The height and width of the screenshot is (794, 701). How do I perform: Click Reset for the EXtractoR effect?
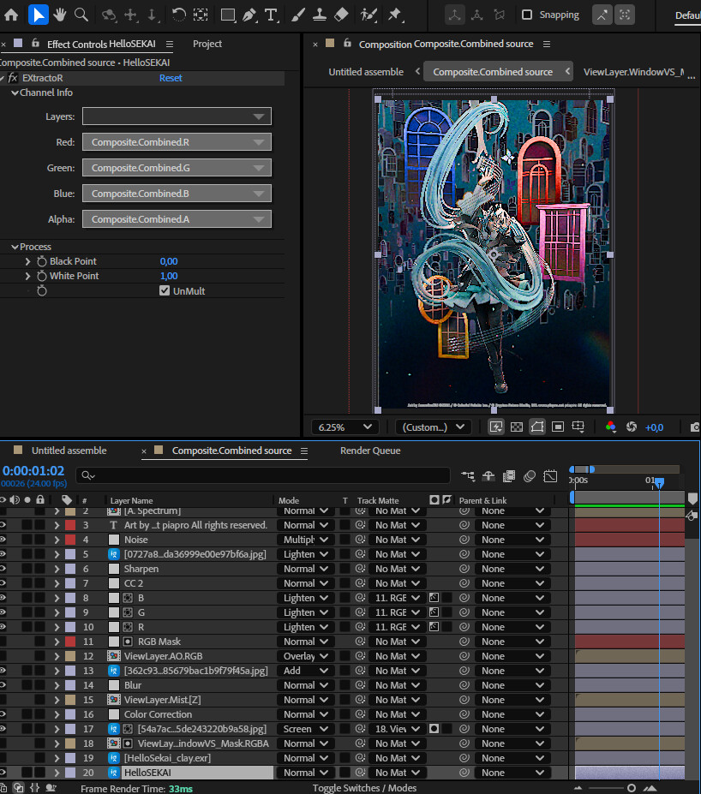171,78
